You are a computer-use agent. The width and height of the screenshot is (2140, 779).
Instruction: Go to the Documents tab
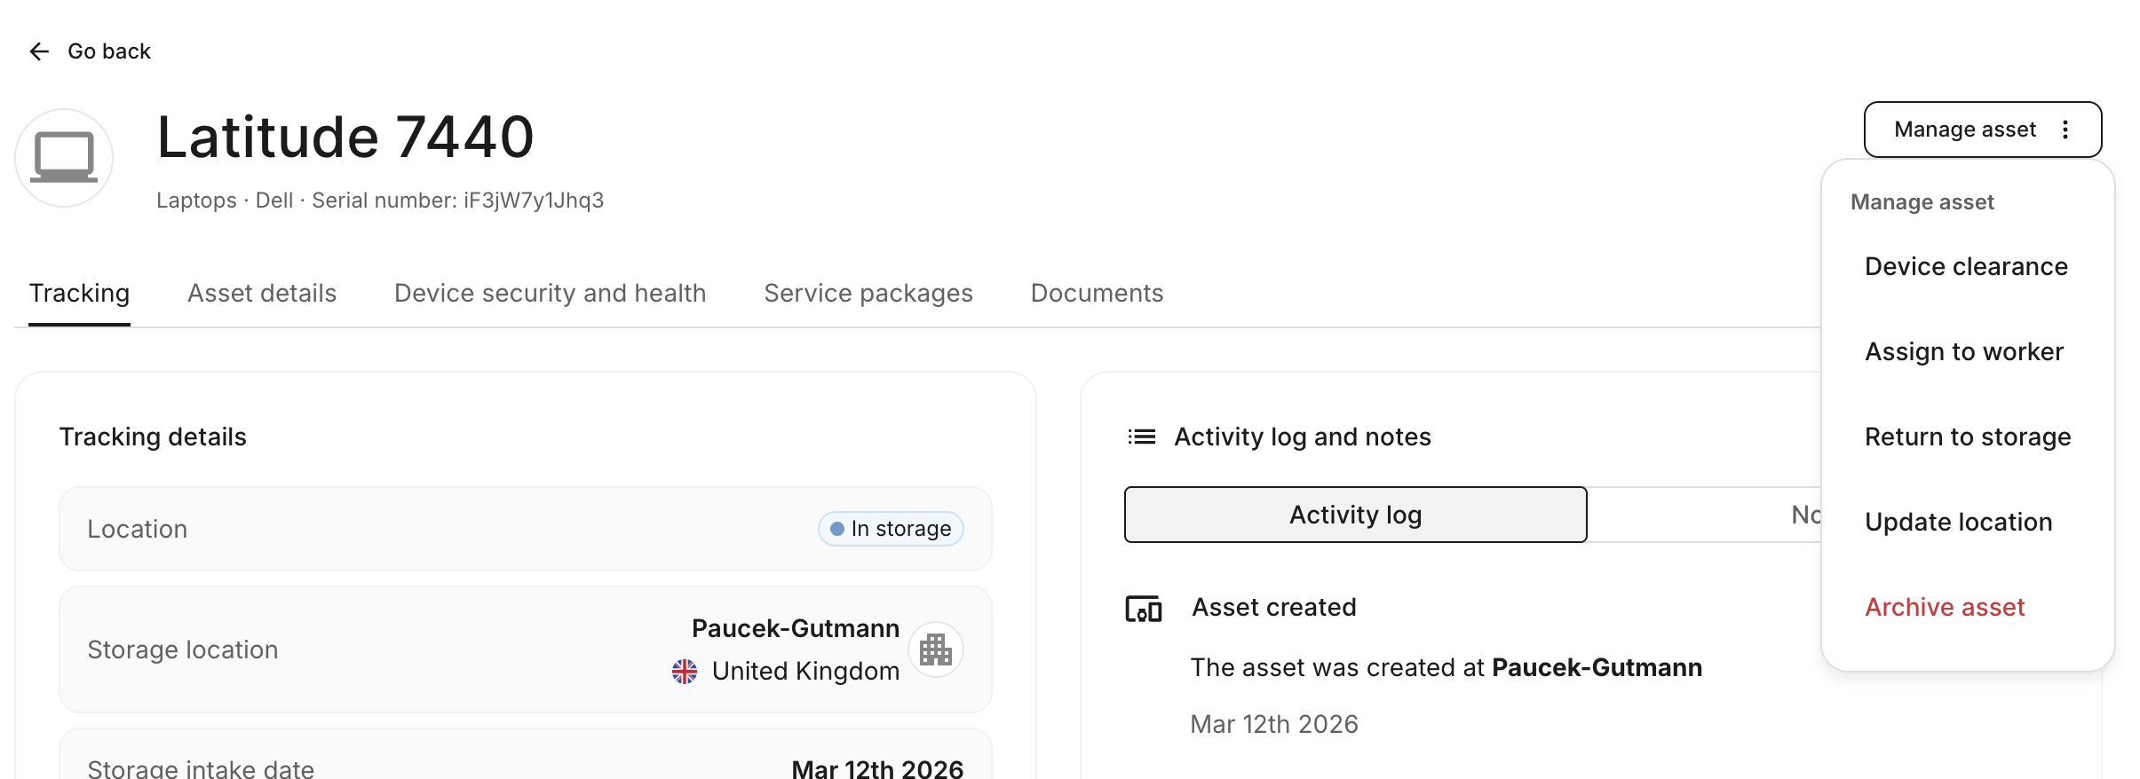tap(1097, 293)
